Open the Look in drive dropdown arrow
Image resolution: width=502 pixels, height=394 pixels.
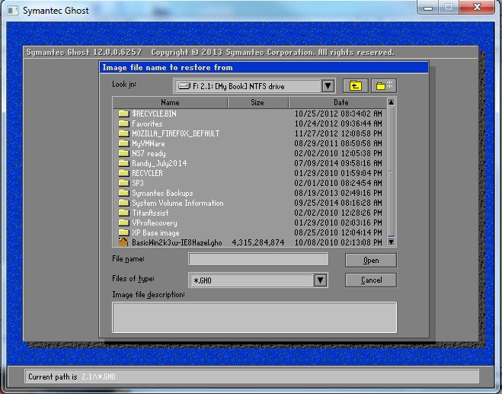pyautogui.click(x=328, y=86)
